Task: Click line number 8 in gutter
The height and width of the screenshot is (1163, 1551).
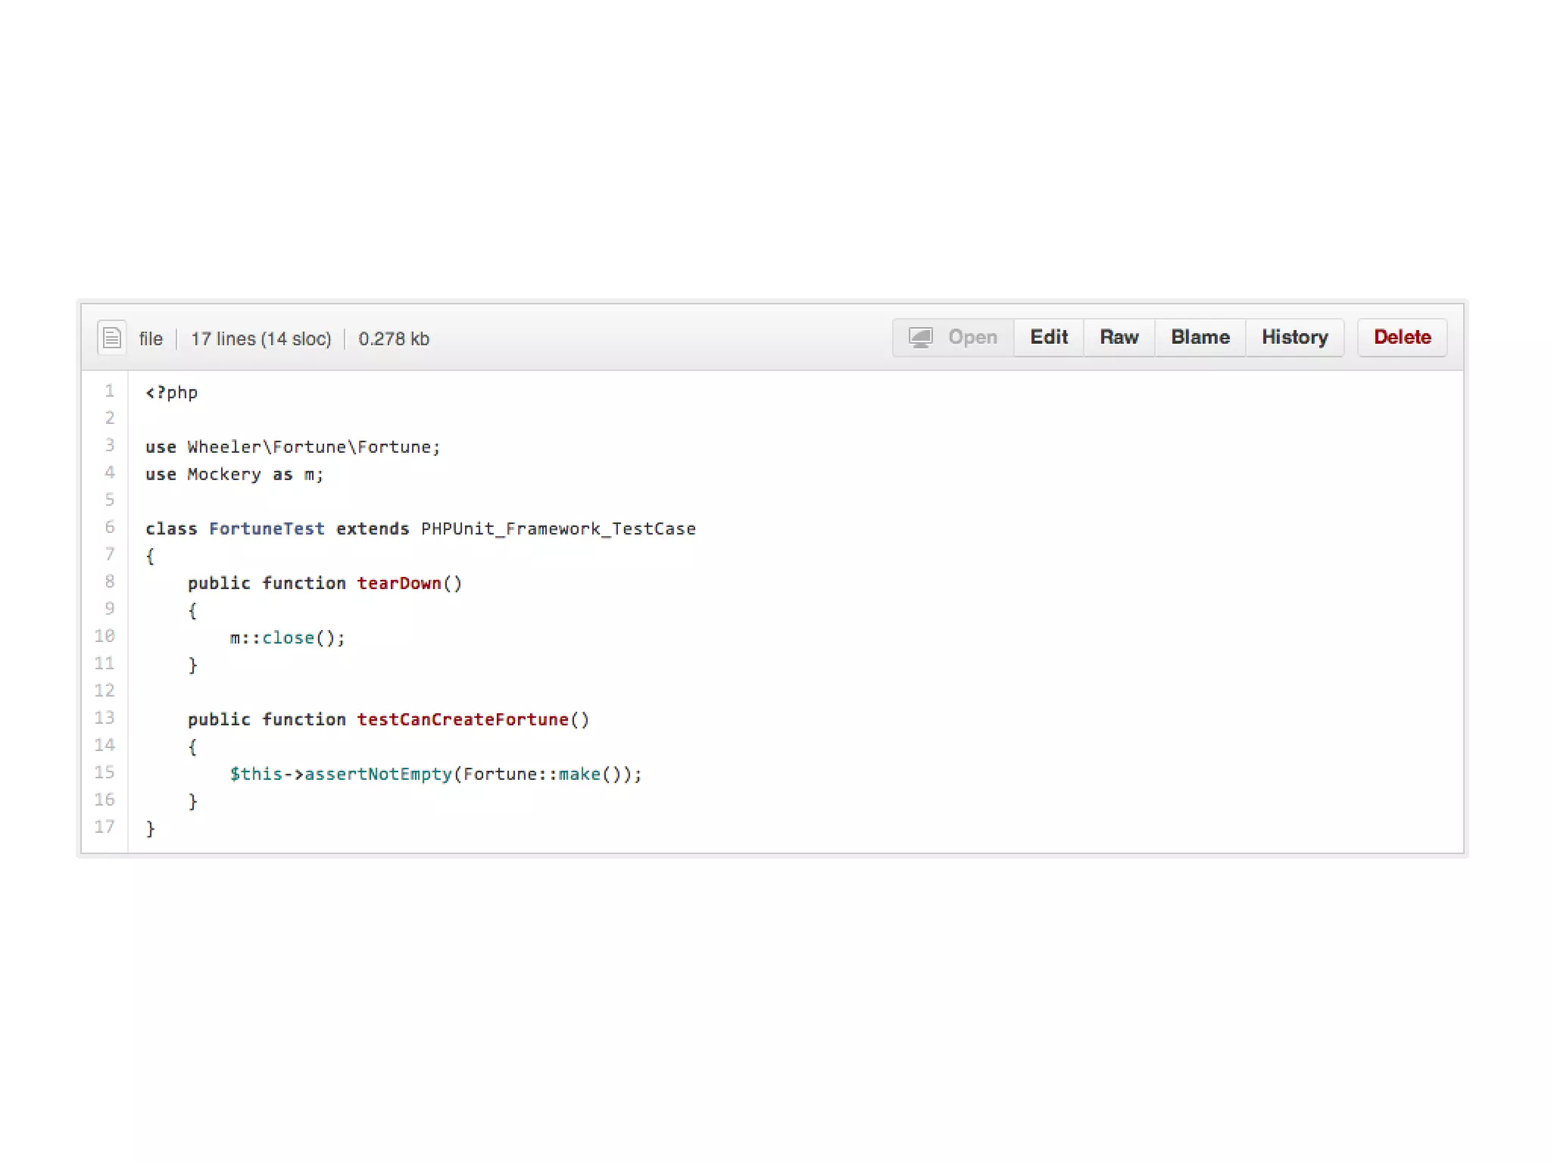Action: (x=110, y=581)
